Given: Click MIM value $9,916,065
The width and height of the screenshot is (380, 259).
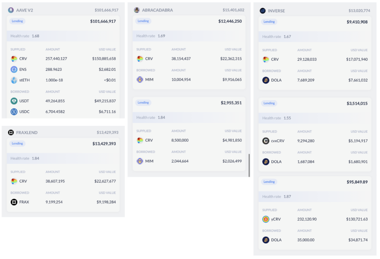Looking at the screenshot, I should coord(232,79).
